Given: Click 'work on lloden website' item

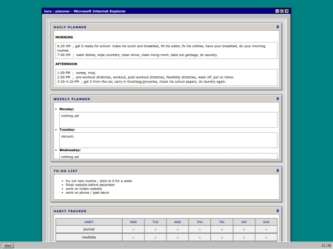Looking at the screenshot, I should [x=84, y=189].
